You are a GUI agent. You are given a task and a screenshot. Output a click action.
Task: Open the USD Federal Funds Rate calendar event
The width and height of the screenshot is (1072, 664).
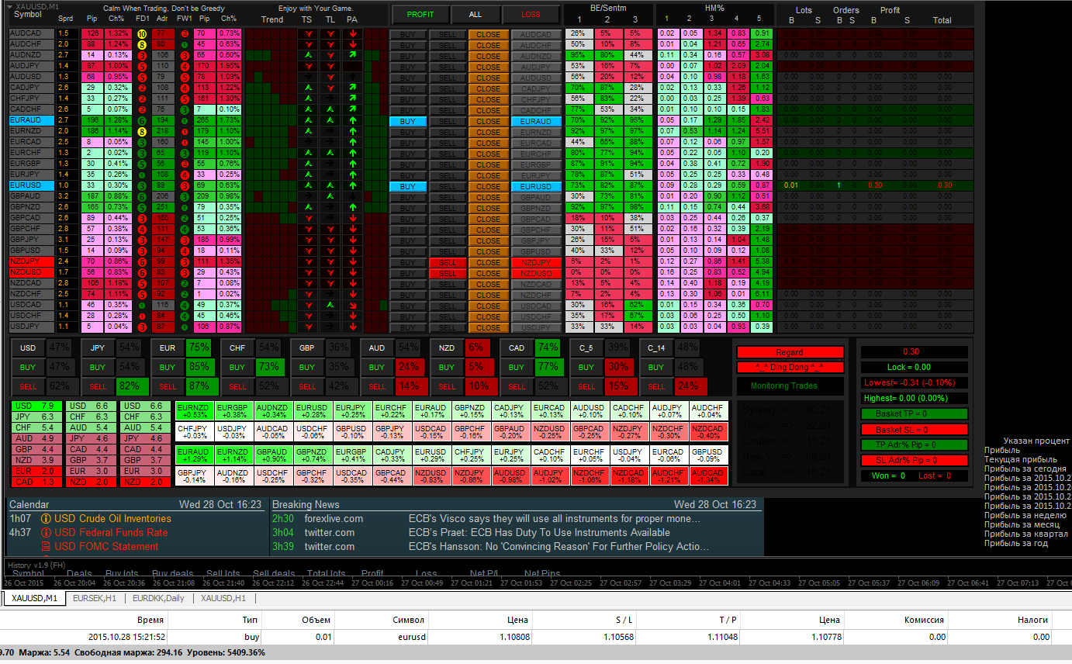[x=111, y=533]
